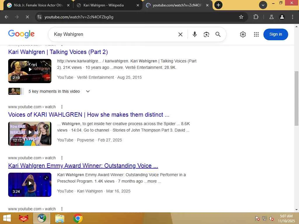Close the Kari Wahlgren Wikipedia tab
The height and width of the screenshot is (224, 299).
click(138, 5)
